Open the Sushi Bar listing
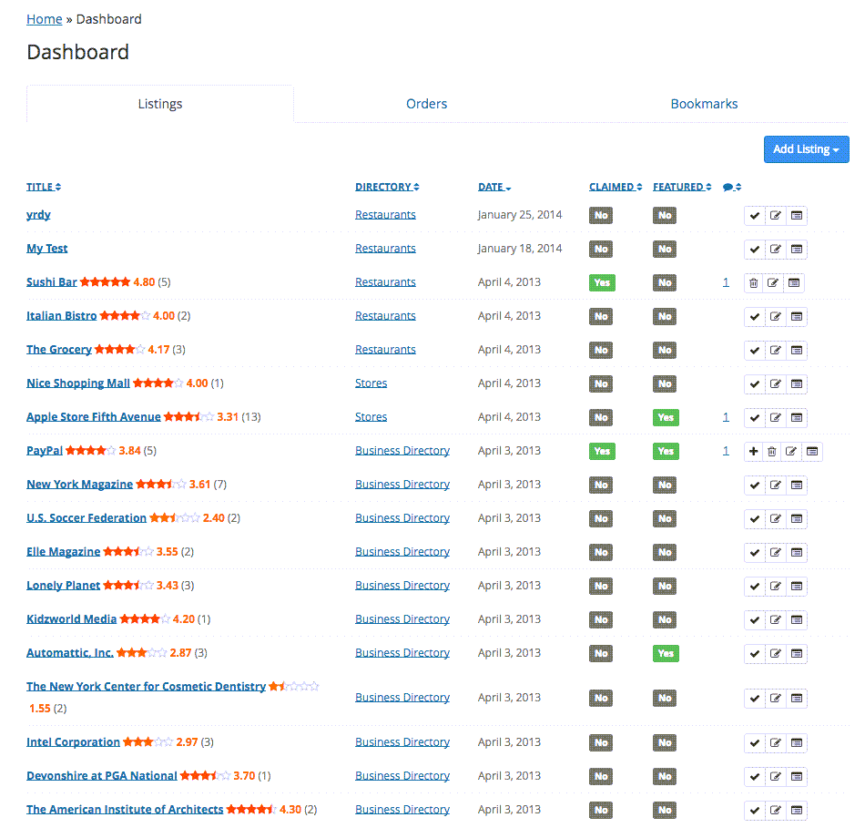 coord(52,282)
